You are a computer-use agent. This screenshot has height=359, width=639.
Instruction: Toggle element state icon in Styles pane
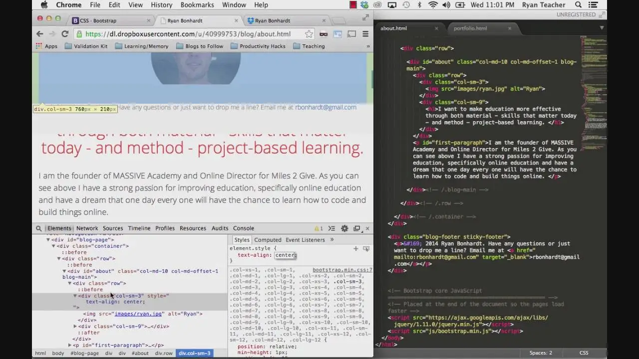[x=366, y=248]
